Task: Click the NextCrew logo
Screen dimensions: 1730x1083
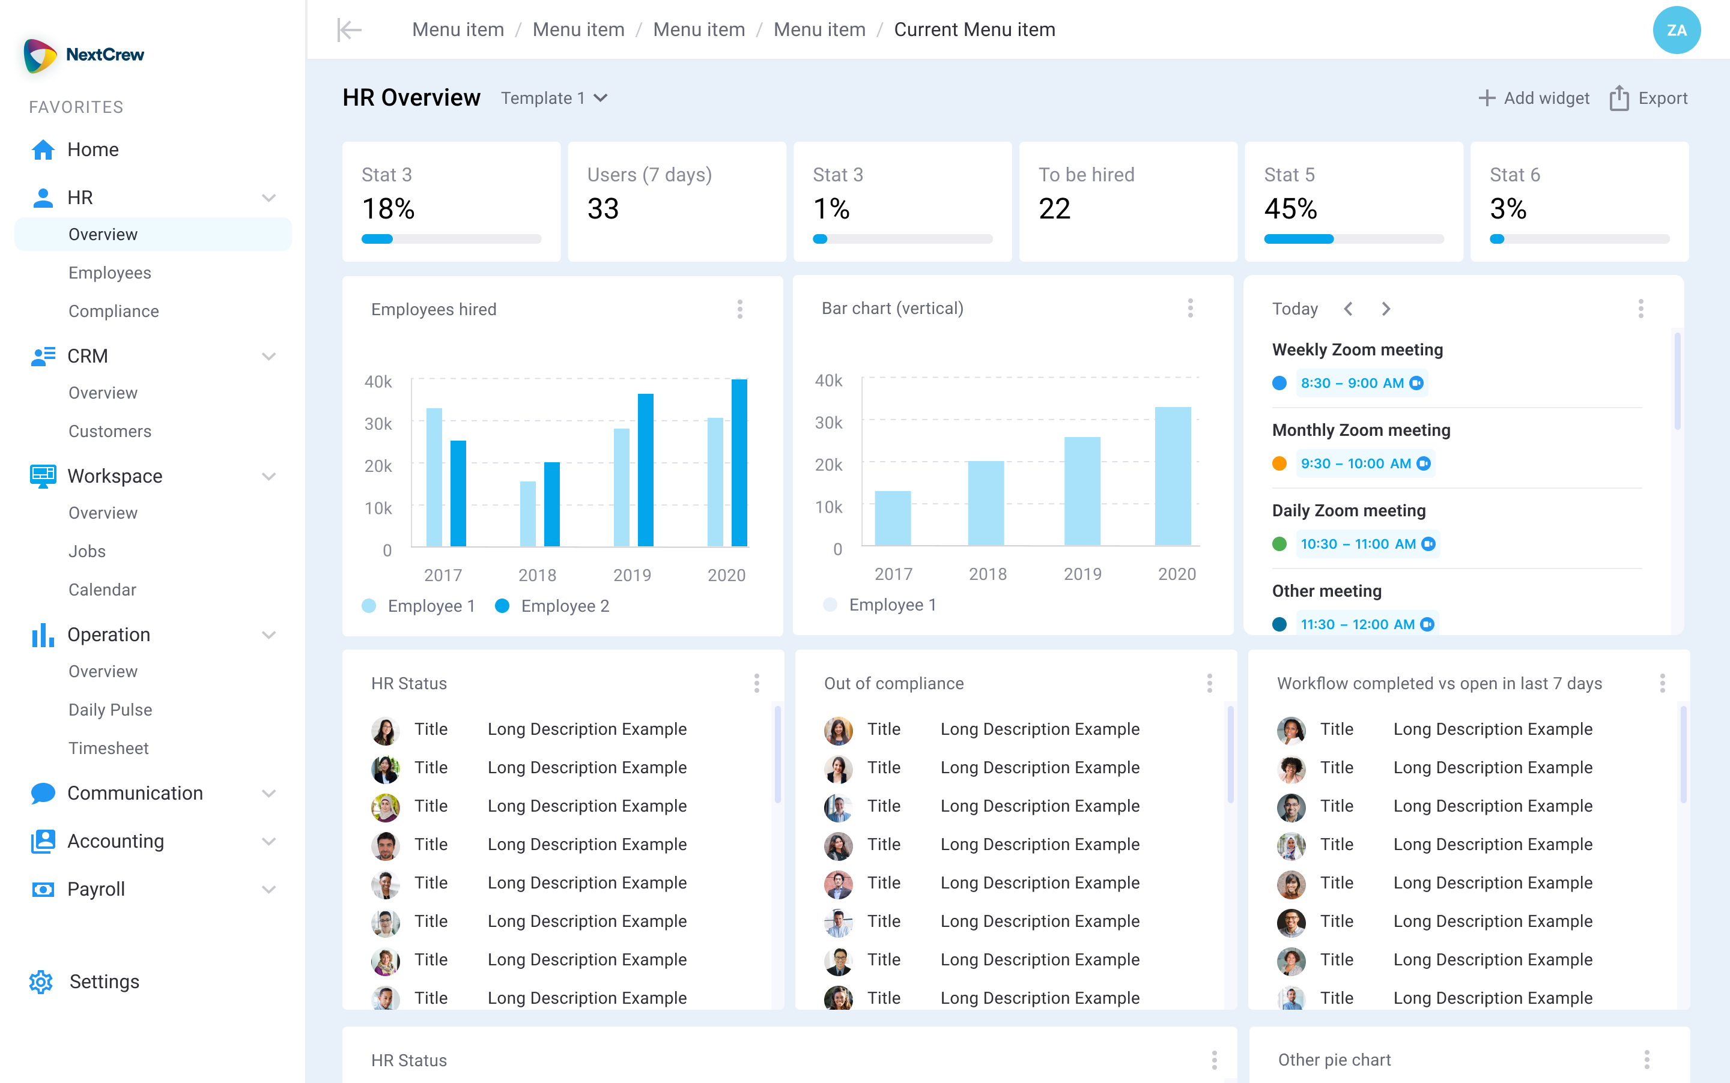Action: coord(84,55)
